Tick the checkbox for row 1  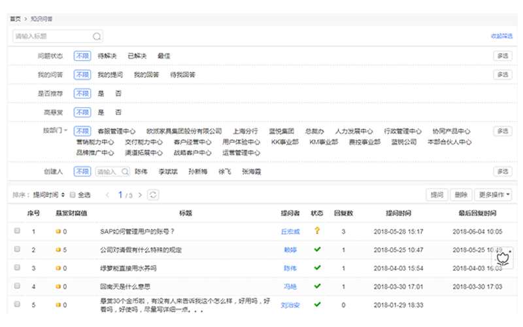[x=17, y=231]
